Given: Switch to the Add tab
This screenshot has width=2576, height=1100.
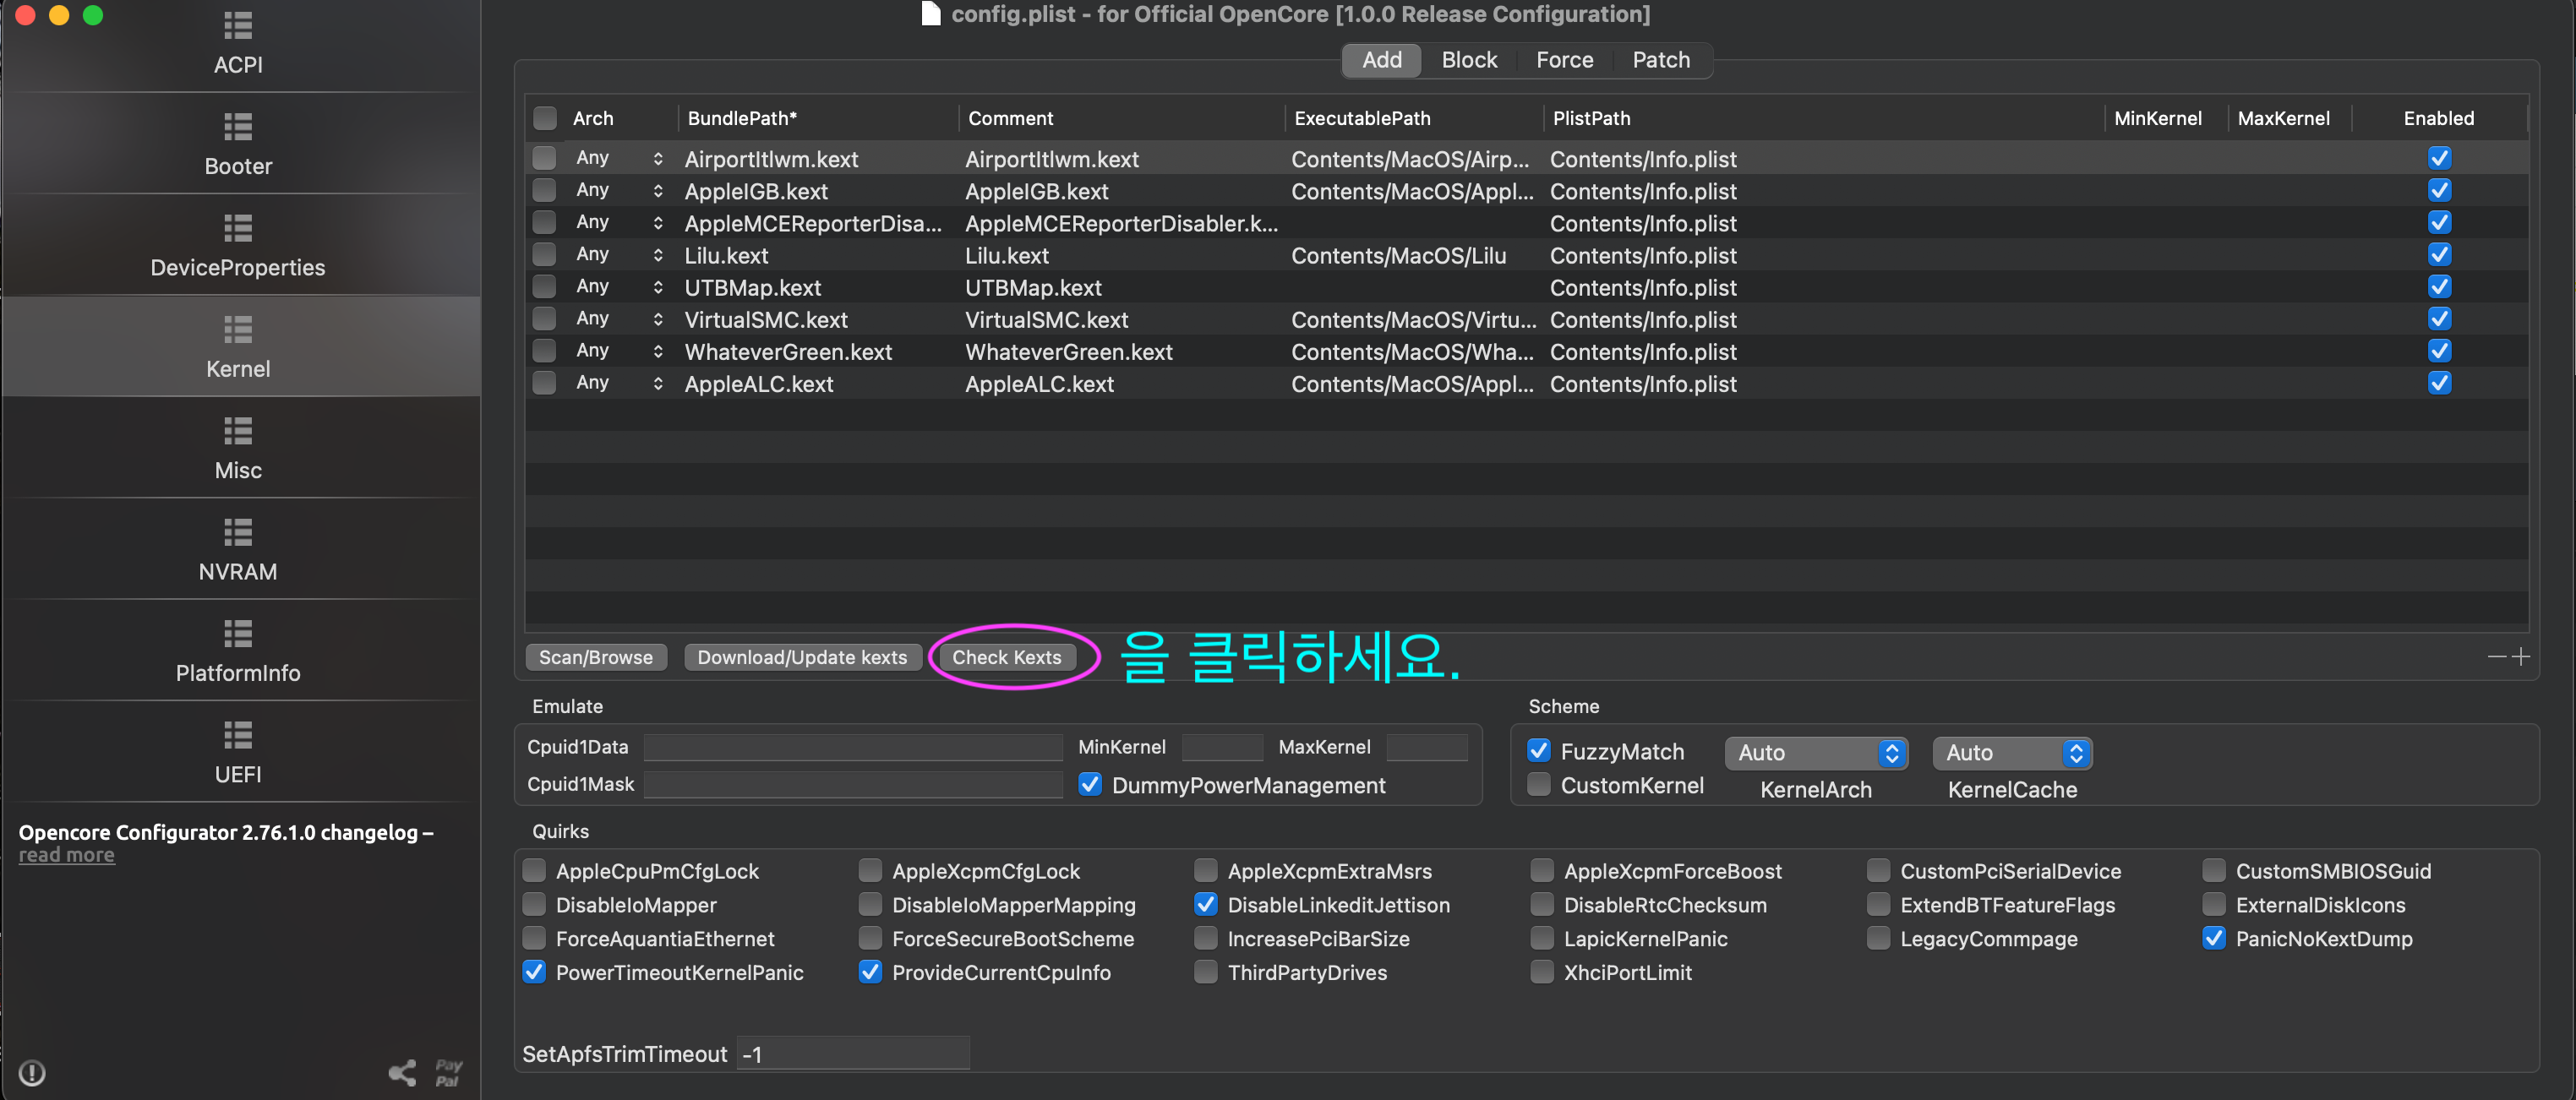Looking at the screenshot, I should [x=1382, y=60].
